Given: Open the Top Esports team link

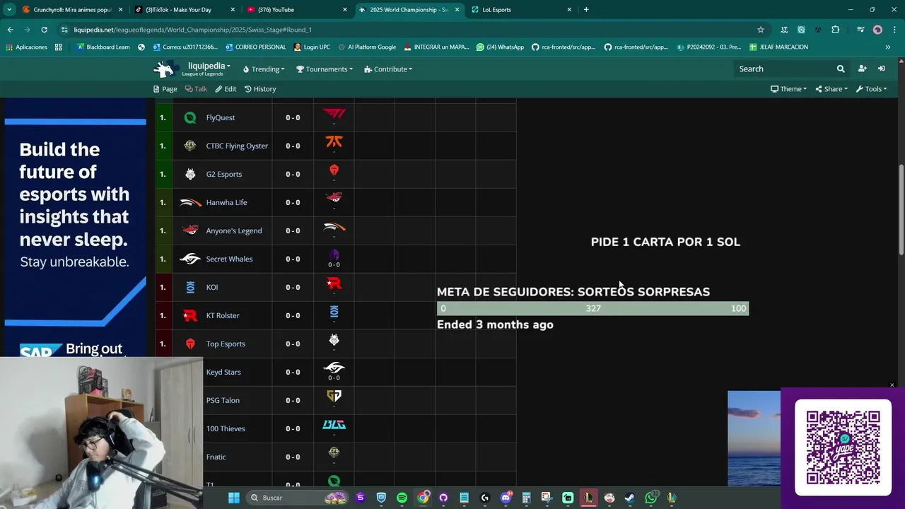Looking at the screenshot, I should 226,344.
